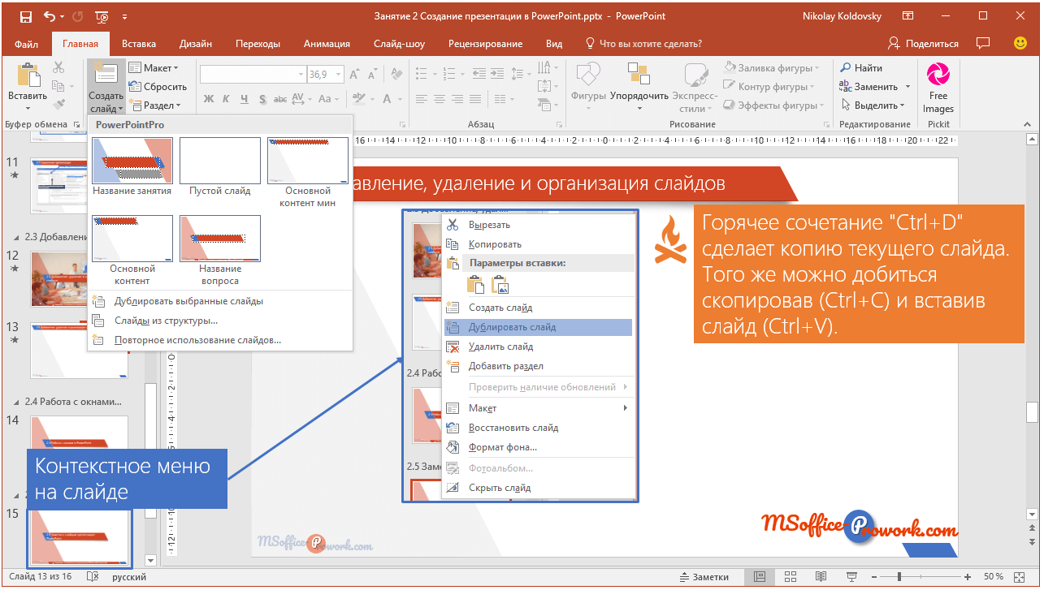Click the Format Painter brush icon

[58, 105]
